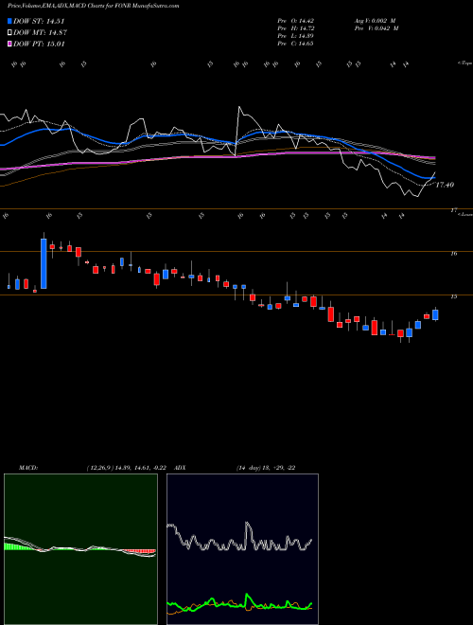Viewport: 473px width, 625px height.
Task: Click the MACD (12,26,9) values text
Action: (126, 468)
